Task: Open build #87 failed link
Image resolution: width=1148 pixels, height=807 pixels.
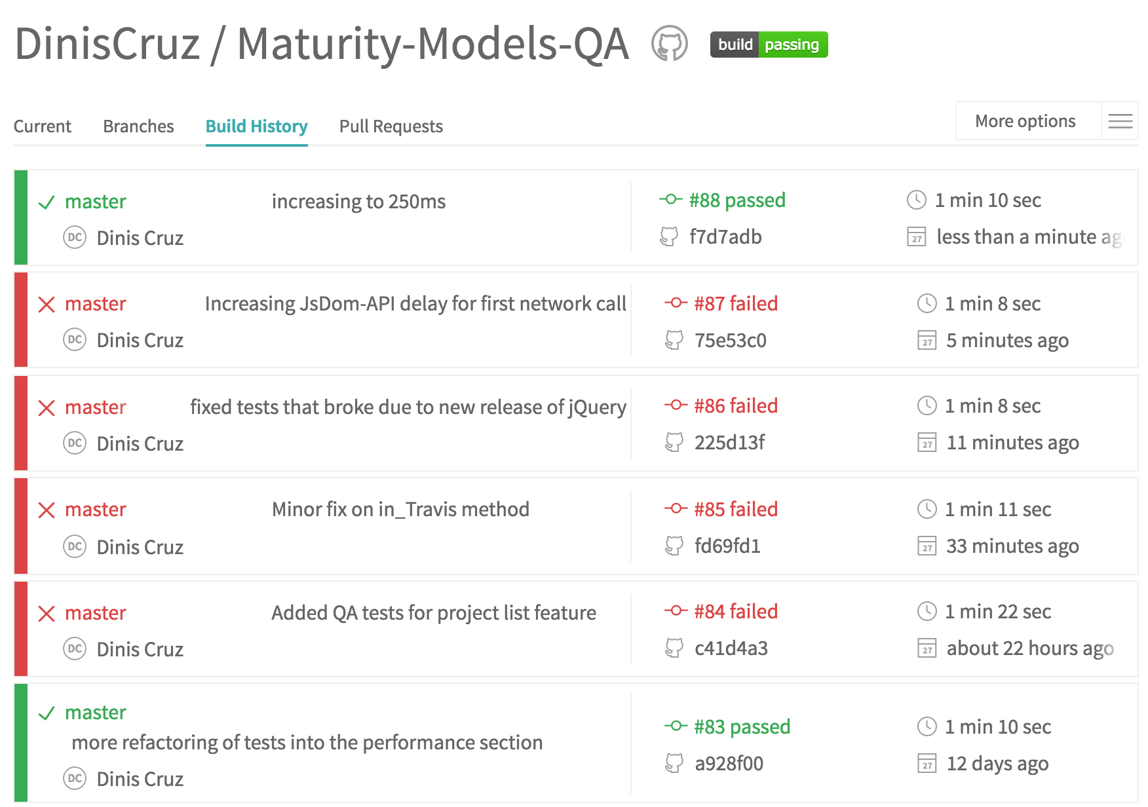Action: [735, 304]
